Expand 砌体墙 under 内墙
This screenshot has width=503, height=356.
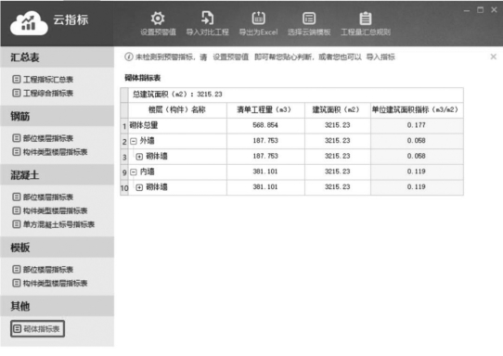coord(139,187)
